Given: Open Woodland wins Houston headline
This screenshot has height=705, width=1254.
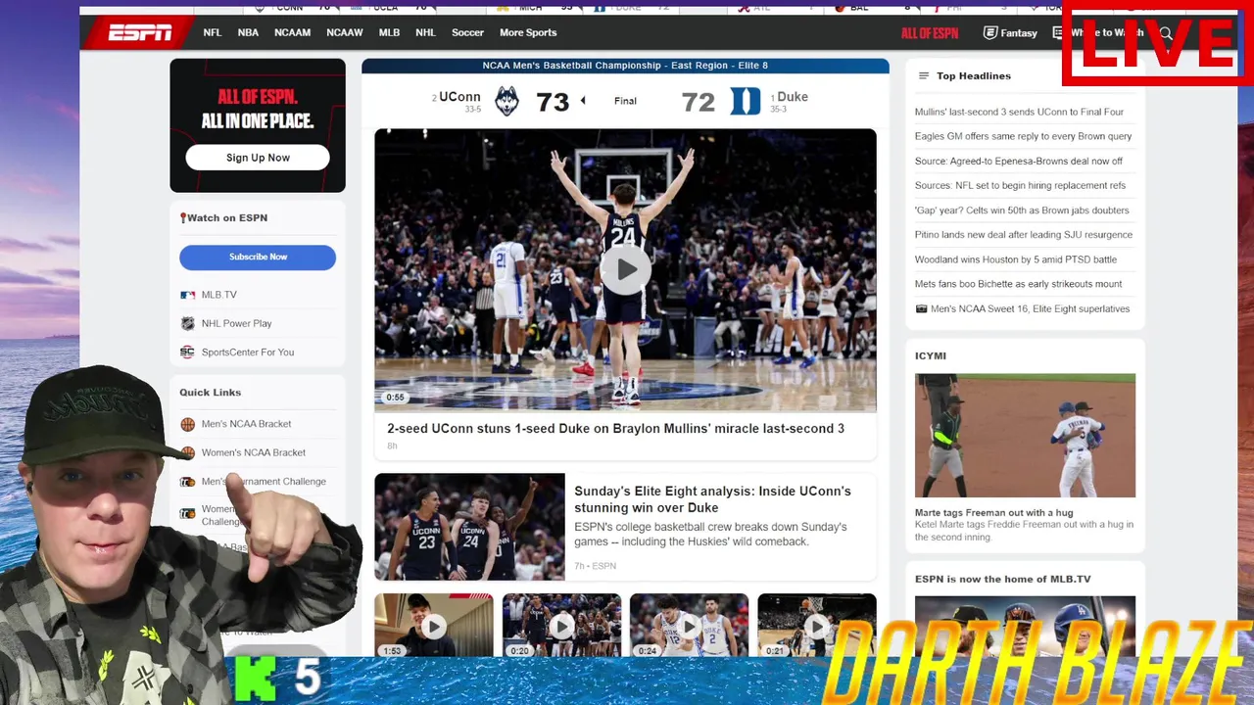Looking at the screenshot, I should [x=1016, y=259].
